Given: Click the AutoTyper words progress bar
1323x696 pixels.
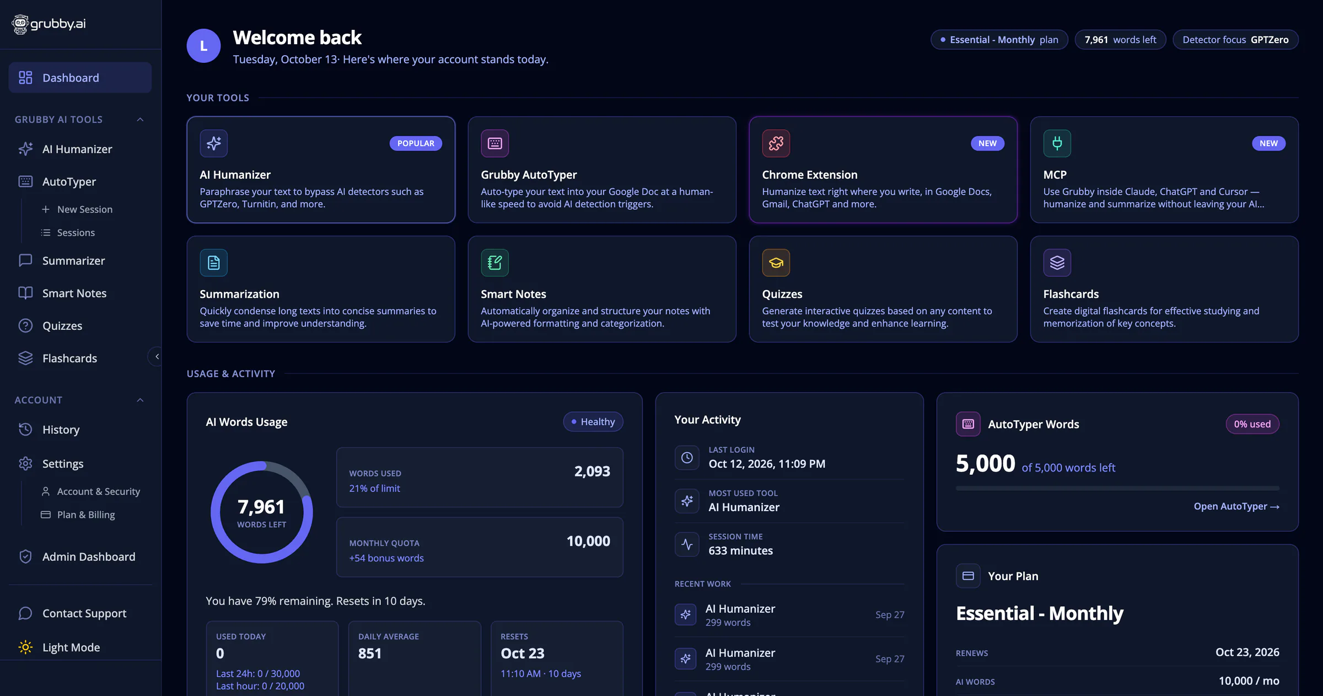Looking at the screenshot, I should point(1117,488).
